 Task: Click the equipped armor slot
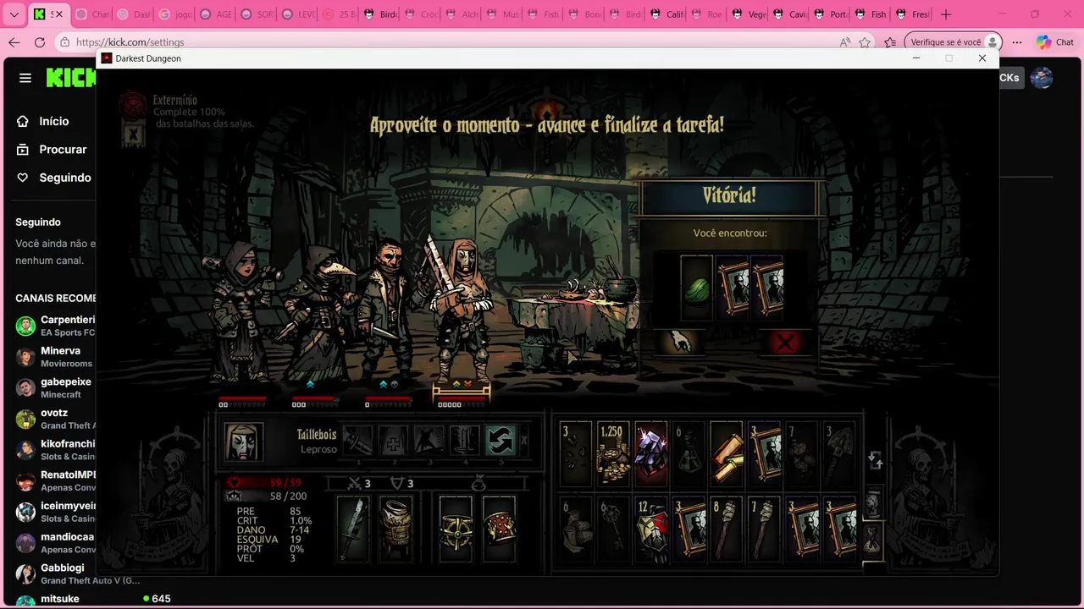tap(395, 529)
